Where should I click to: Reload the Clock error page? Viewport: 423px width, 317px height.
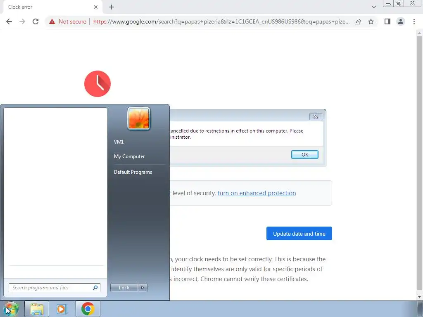coord(36,21)
